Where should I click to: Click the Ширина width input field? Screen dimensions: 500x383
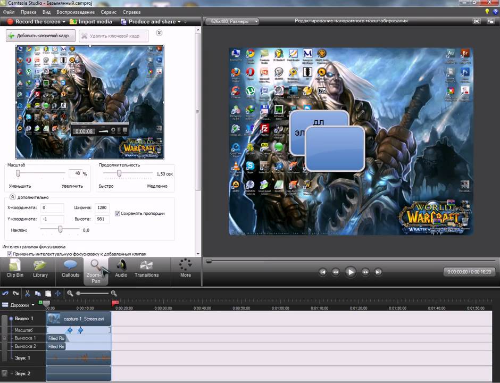tap(102, 207)
